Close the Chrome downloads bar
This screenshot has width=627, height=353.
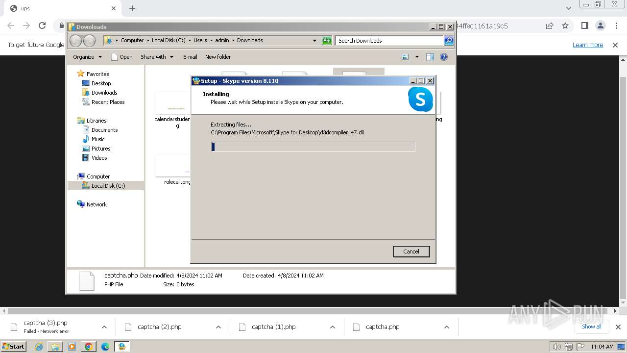(618, 327)
